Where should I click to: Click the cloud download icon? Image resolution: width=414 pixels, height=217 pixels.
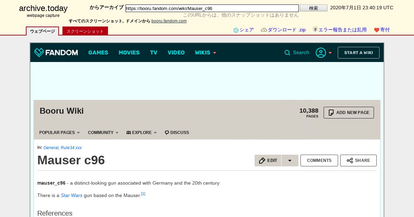point(264,30)
